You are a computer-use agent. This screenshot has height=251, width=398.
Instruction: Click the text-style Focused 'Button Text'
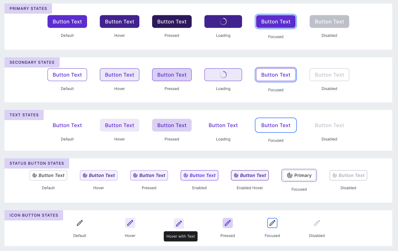click(276, 125)
